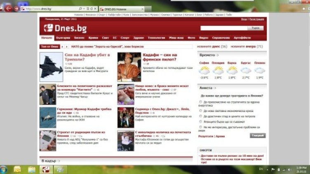This screenshot has width=310, height=174.
Task: Click the Бургас cloudy weather icon
Action: tap(246, 70)
